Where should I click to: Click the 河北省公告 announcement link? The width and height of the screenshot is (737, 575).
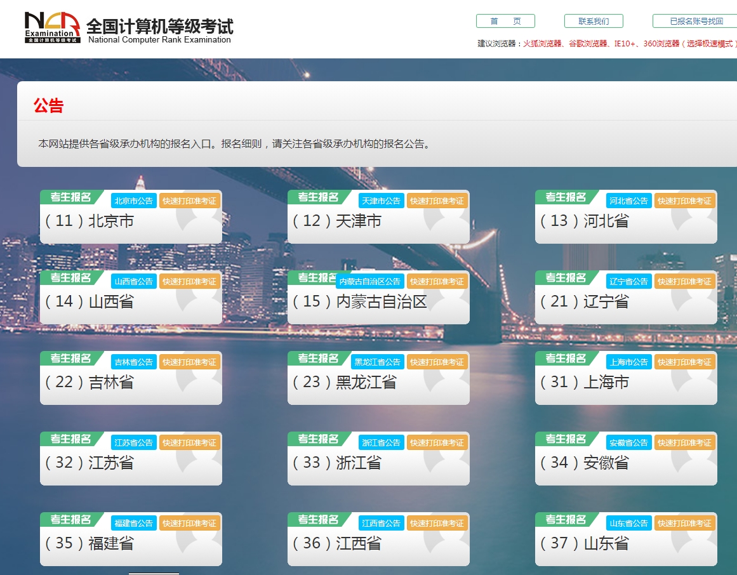(628, 200)
